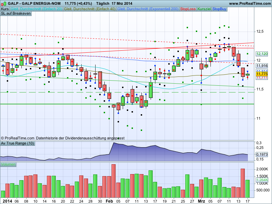Click the yellow 11,775 current price tag
This screenshot has height=204, width=272.
262,74
